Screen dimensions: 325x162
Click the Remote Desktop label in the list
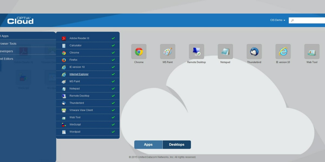(79, 96)
